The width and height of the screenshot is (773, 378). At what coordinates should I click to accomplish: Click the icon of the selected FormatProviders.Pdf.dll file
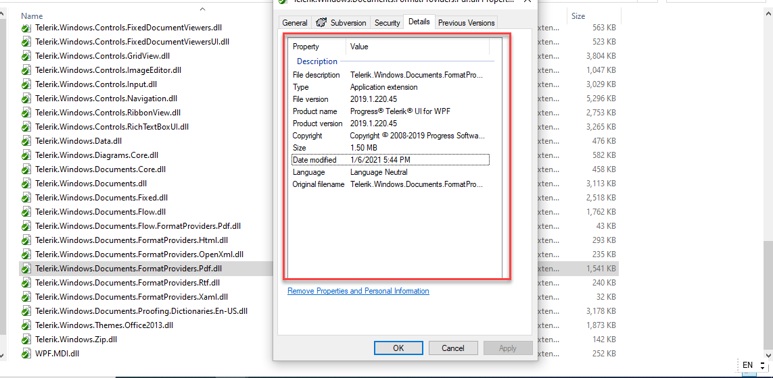coord(26,269)
